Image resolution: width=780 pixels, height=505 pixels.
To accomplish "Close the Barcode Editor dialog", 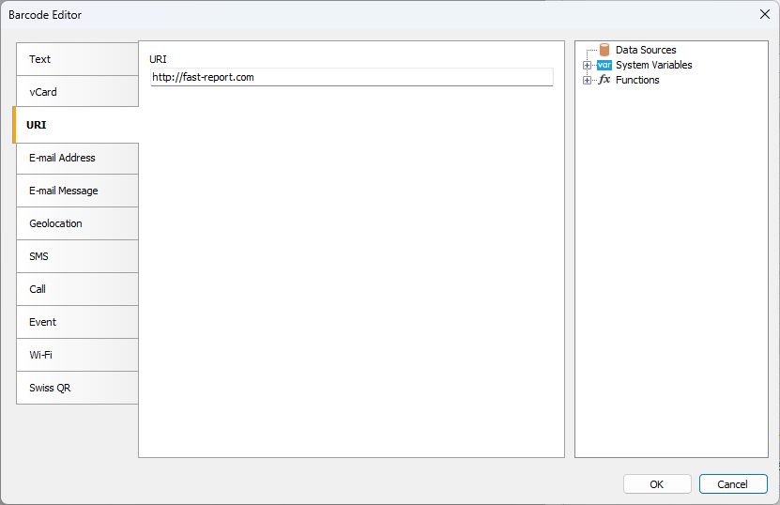I will pos(765,14).
